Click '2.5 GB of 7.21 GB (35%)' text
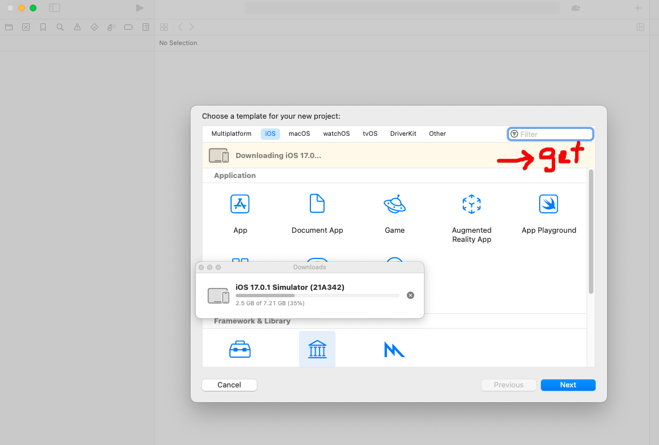 [x=270, y=303]
